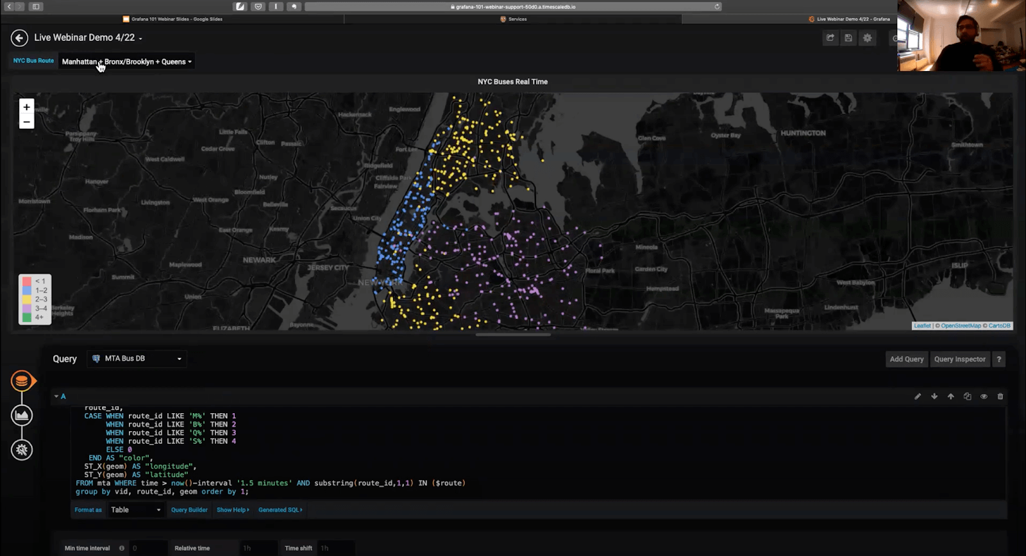
Task: Open the share dashboard icon
Action: coord(830,38)
